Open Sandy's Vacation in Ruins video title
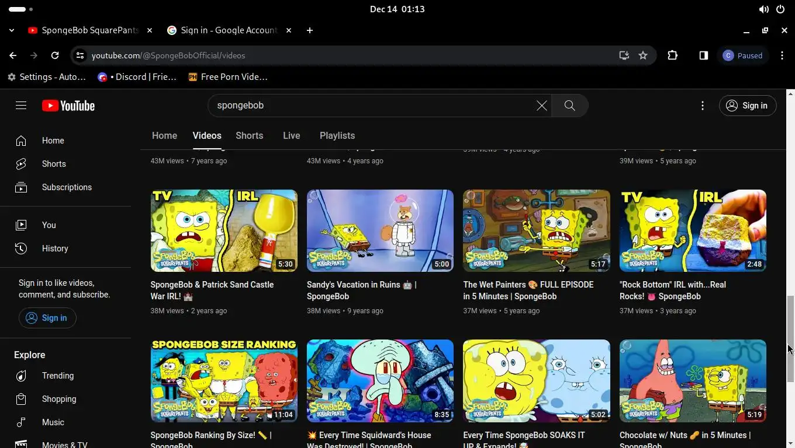The width and height of the screenshot is (795, 448). tap(362, 290)
